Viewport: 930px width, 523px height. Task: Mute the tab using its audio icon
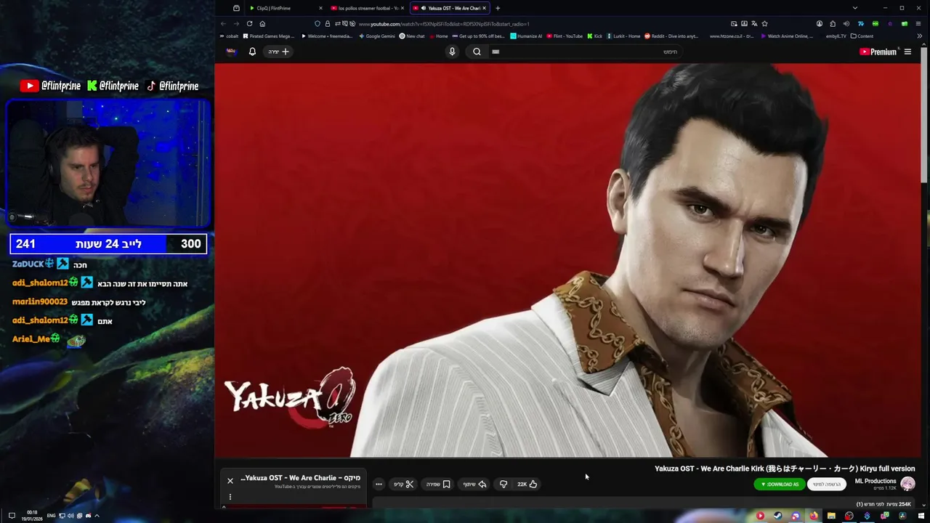click(x=423, y=8)
